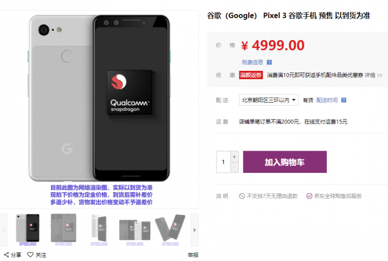
Task: Select the first white and black phone thumbnail
Action: (28, 228)
